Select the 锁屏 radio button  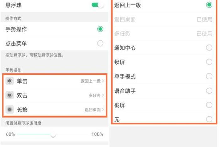(209, 62)
